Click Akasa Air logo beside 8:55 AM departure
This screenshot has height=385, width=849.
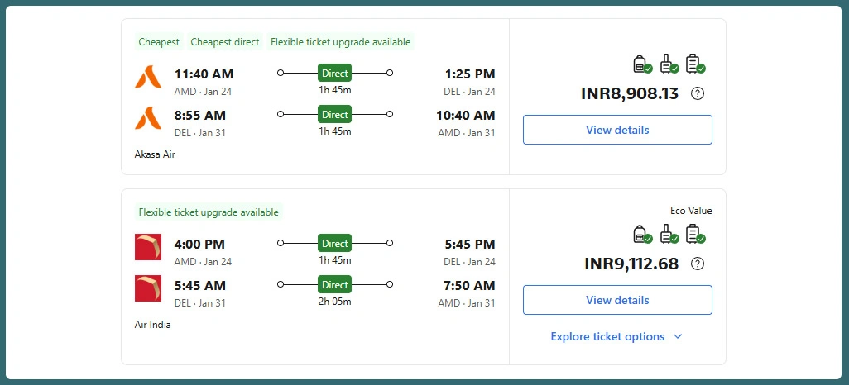pos(147,118)
